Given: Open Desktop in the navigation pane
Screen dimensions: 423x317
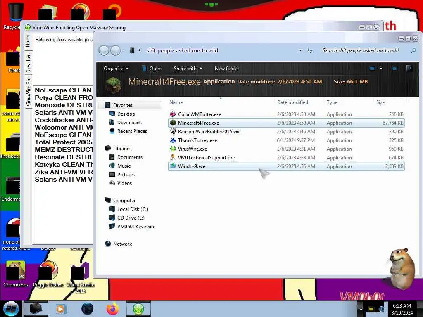Looking at the screenshot, I should [126, 114].
